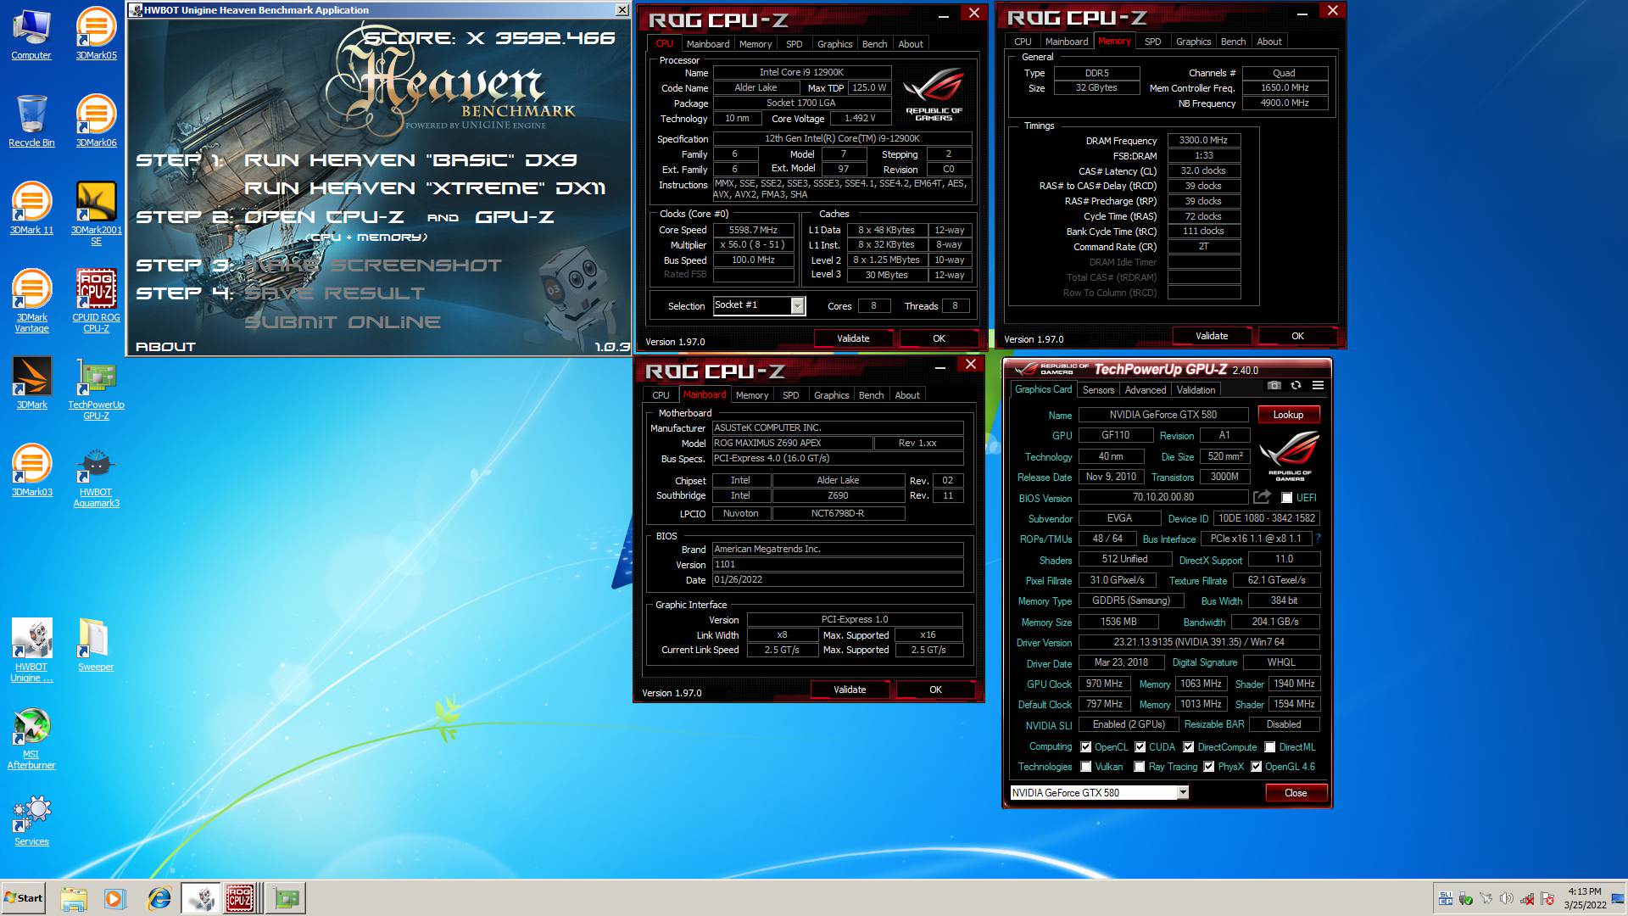The width and height of the screenshot is (1628, 916).
Task: Click the mainboard model ROG MAXIMUS Z690 APEX
Action: click(x=792, y=443)
